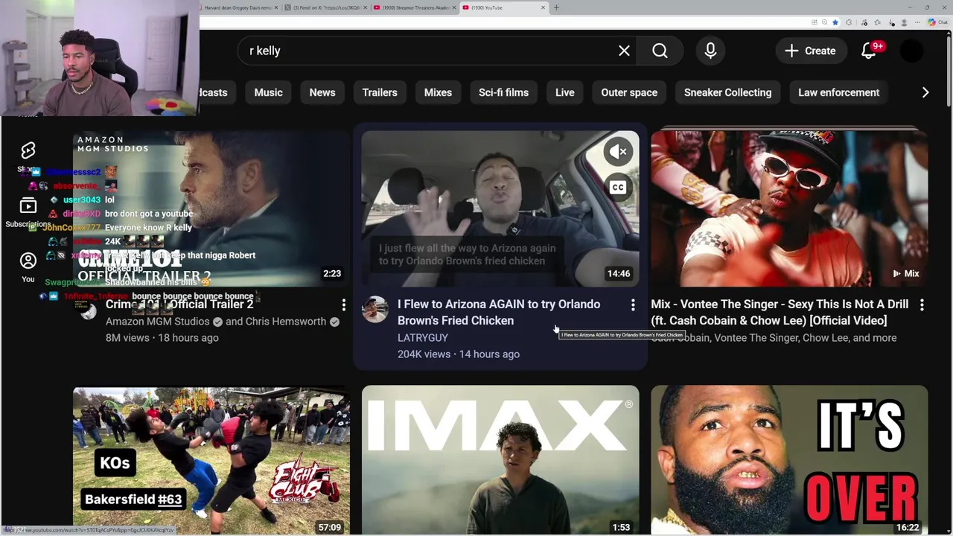Toggle captions on the LATRYGUY preview

pos(618,187)
